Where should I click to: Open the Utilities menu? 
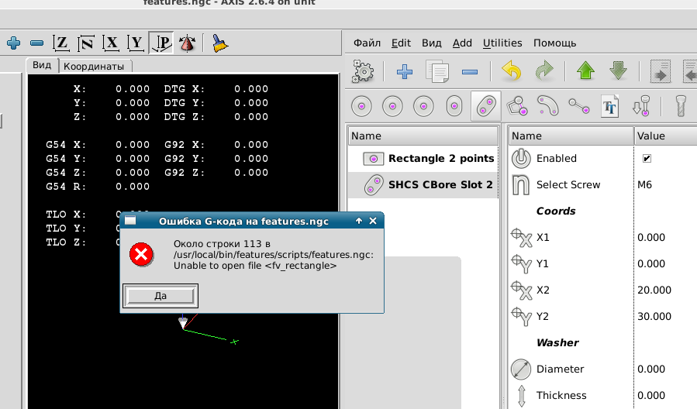pos(502,43)
